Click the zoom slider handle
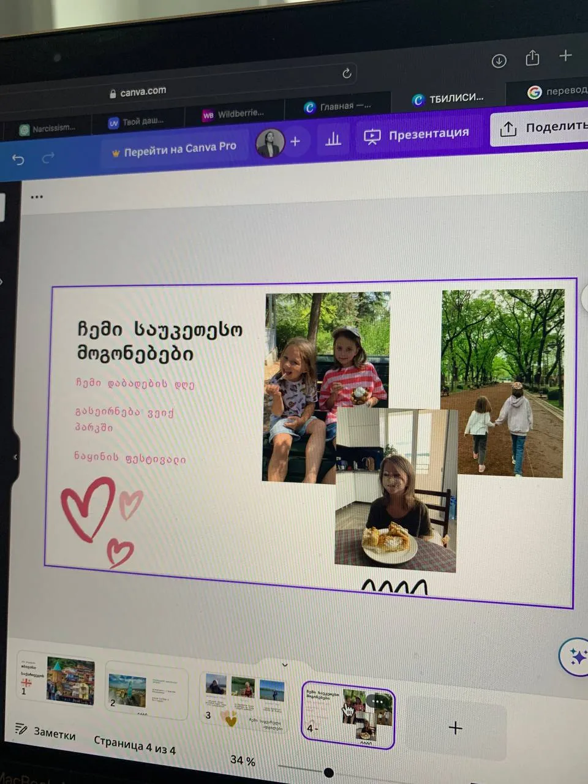 point(328,772)
